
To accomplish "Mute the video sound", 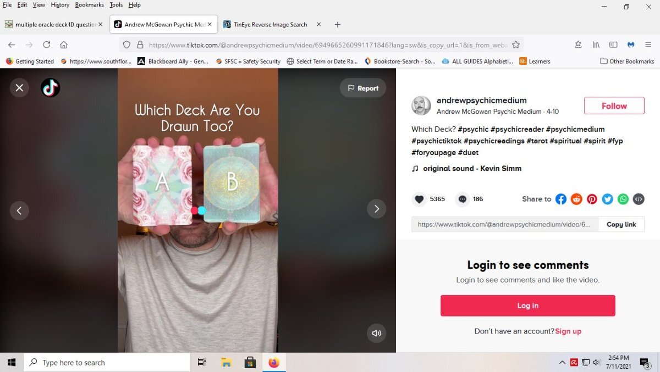I will pyautogui.click(x=377, y=333).
